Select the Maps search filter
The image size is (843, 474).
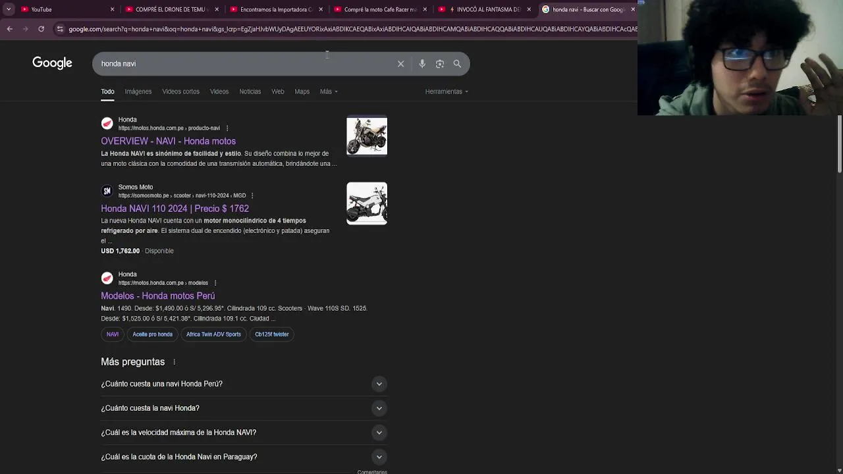point(302,92)
